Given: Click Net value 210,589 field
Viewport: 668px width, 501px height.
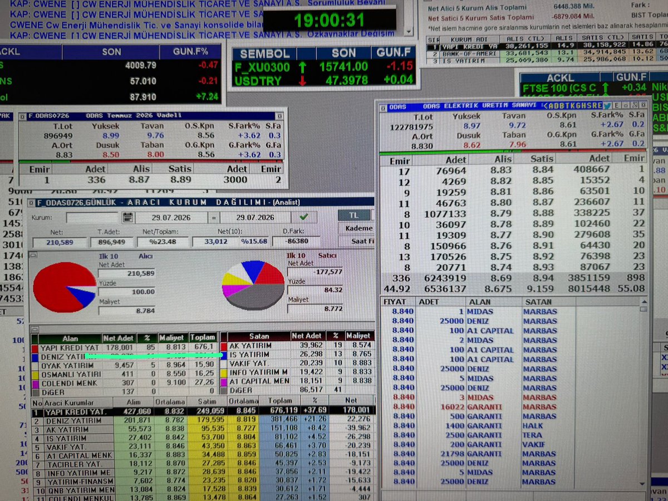Looking at the screenshot, I should [60, 242].
